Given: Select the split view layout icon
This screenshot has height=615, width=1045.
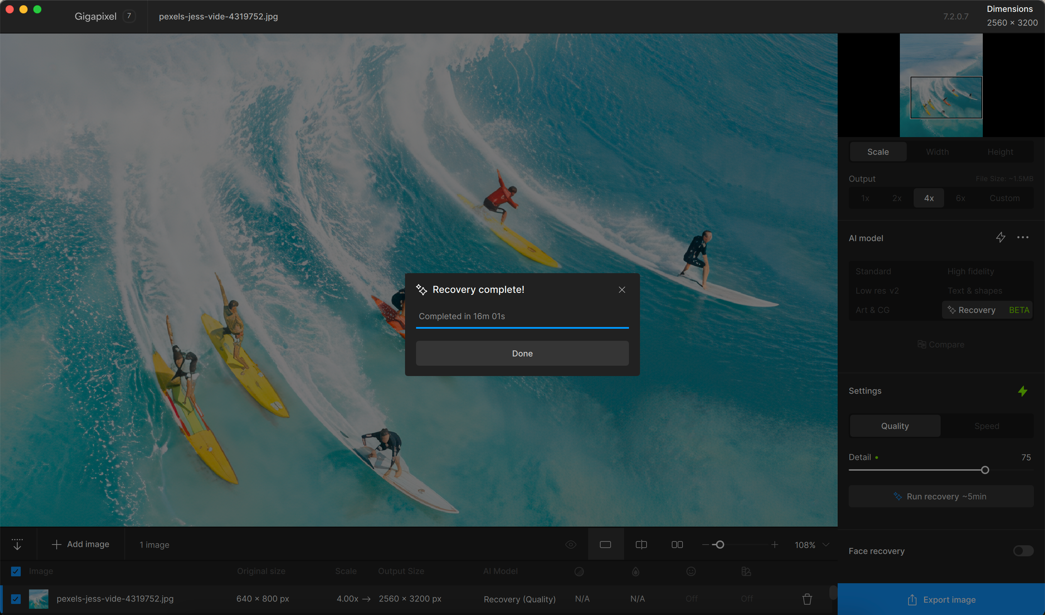Looking at the screenshot, I should tap(641, 545).
